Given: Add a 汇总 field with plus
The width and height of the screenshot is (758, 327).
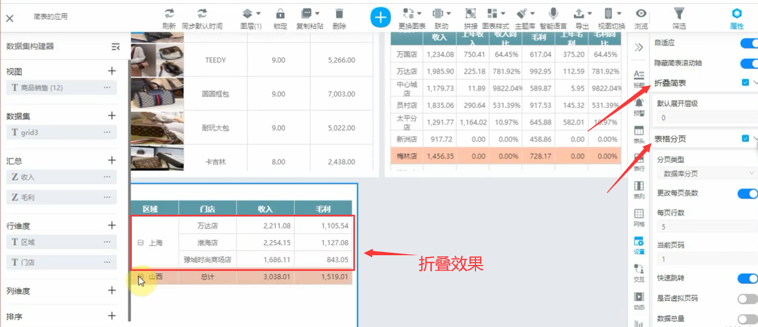Looking at the screenshot, I should point(112,160).
